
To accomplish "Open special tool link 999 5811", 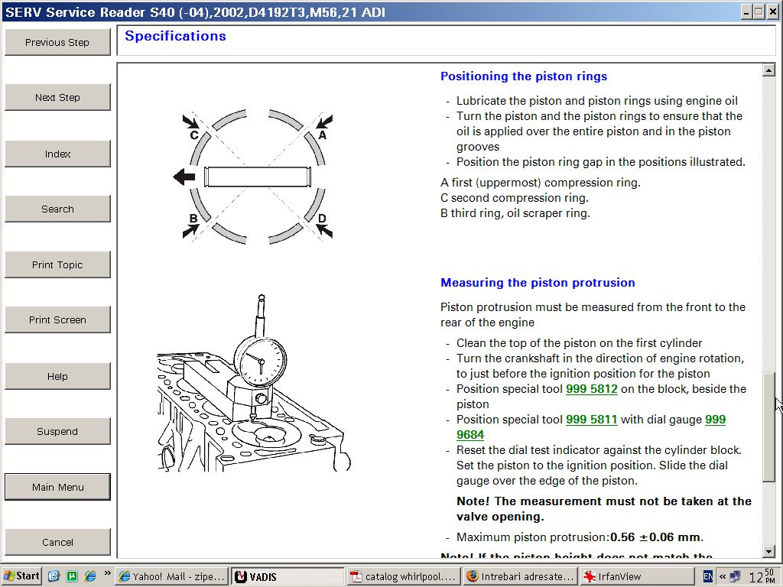I will click(591, 420).
